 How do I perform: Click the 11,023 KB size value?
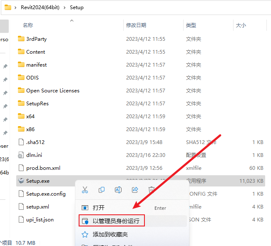click(251, 181)
